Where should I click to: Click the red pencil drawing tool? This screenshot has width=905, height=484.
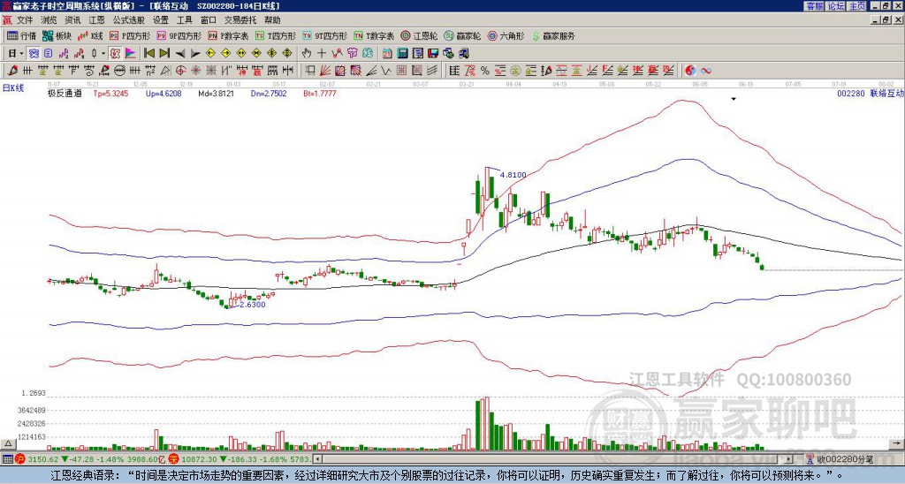pyautogui.click(x=12, y=71)
